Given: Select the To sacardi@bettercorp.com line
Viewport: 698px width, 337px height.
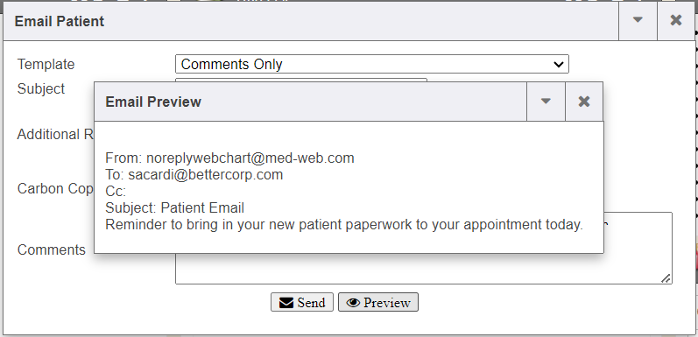Looking at the screenshot, I should tap(194, 174).
